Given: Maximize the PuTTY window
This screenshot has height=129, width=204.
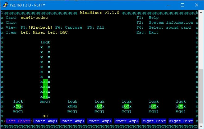Looking at the screenshot, I should tap(182, 5).
